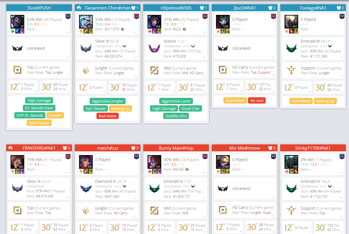Click the Support role icon for Toolage#NA1
The image size is (349, 234).
291,70
